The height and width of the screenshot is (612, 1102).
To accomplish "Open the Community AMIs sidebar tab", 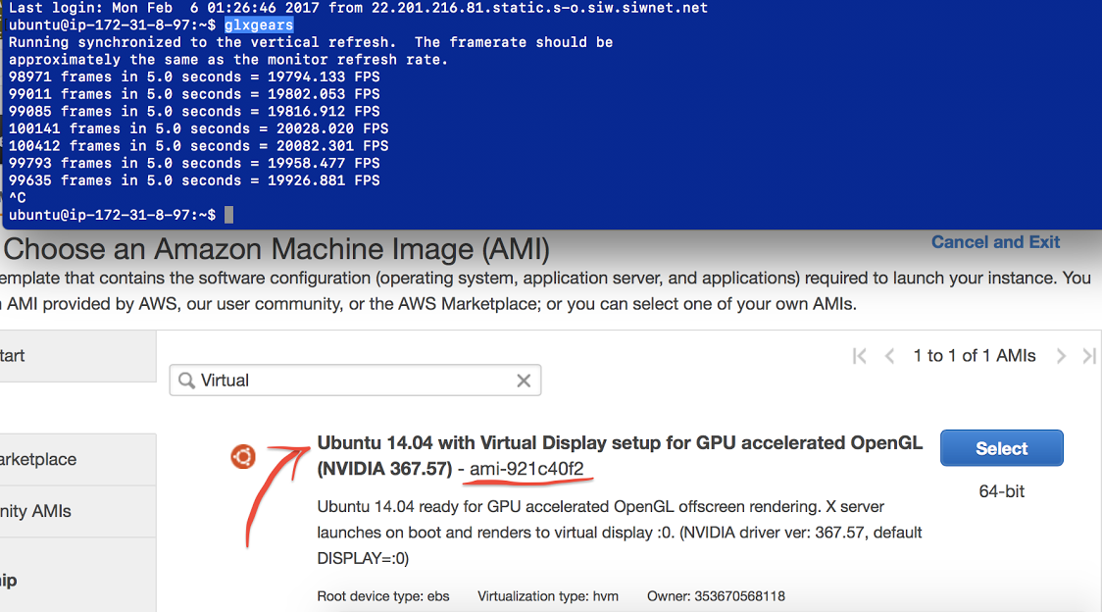I will click(x=78, y=511).
